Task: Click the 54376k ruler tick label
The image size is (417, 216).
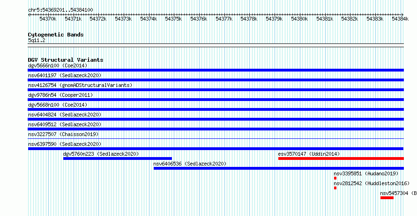Action: point(199,19)
